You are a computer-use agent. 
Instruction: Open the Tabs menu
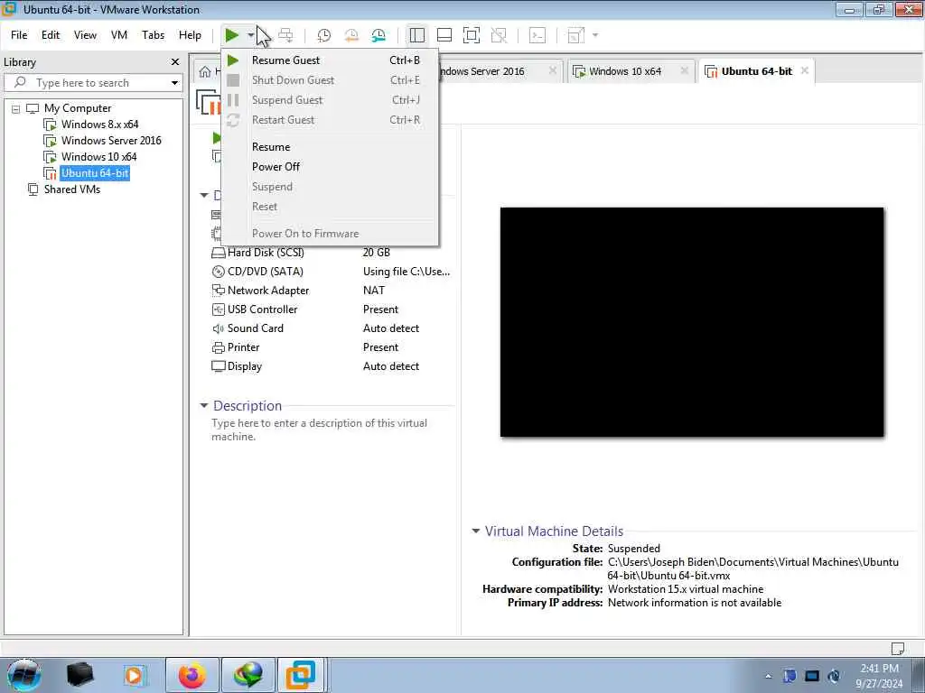[x=153, y=35]
